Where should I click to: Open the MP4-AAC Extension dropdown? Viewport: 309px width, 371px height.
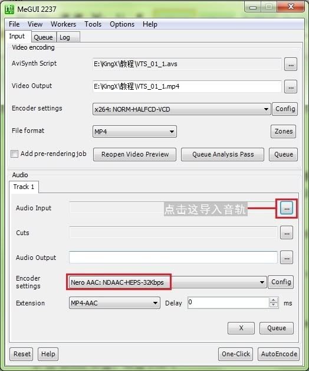[155, 303]
